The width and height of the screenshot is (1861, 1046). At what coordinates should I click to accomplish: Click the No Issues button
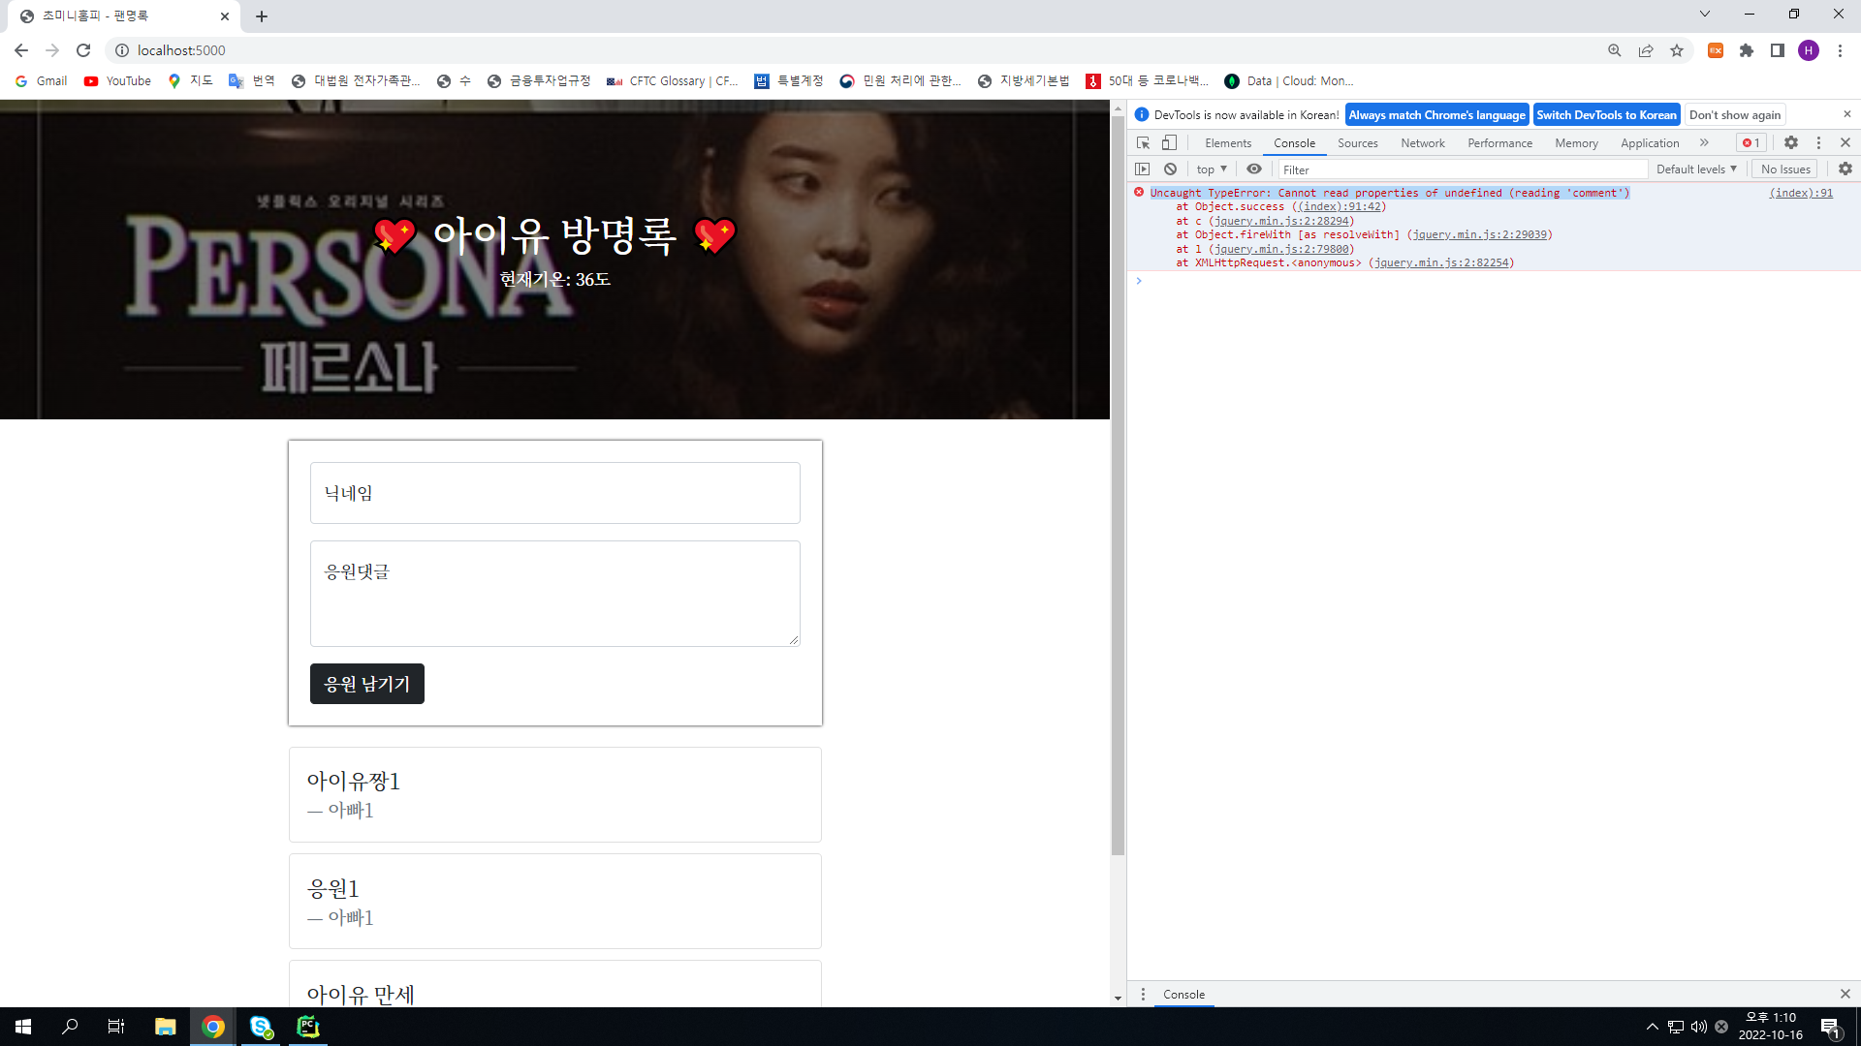tap(1784, 169)
